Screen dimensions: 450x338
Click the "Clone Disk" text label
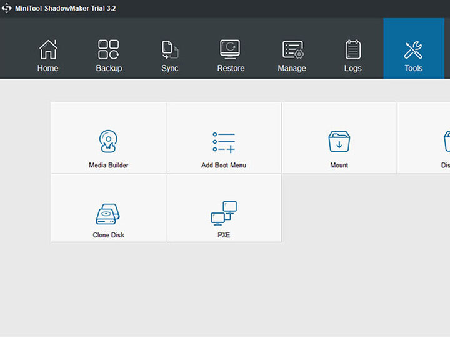click(x=109, y=236)
